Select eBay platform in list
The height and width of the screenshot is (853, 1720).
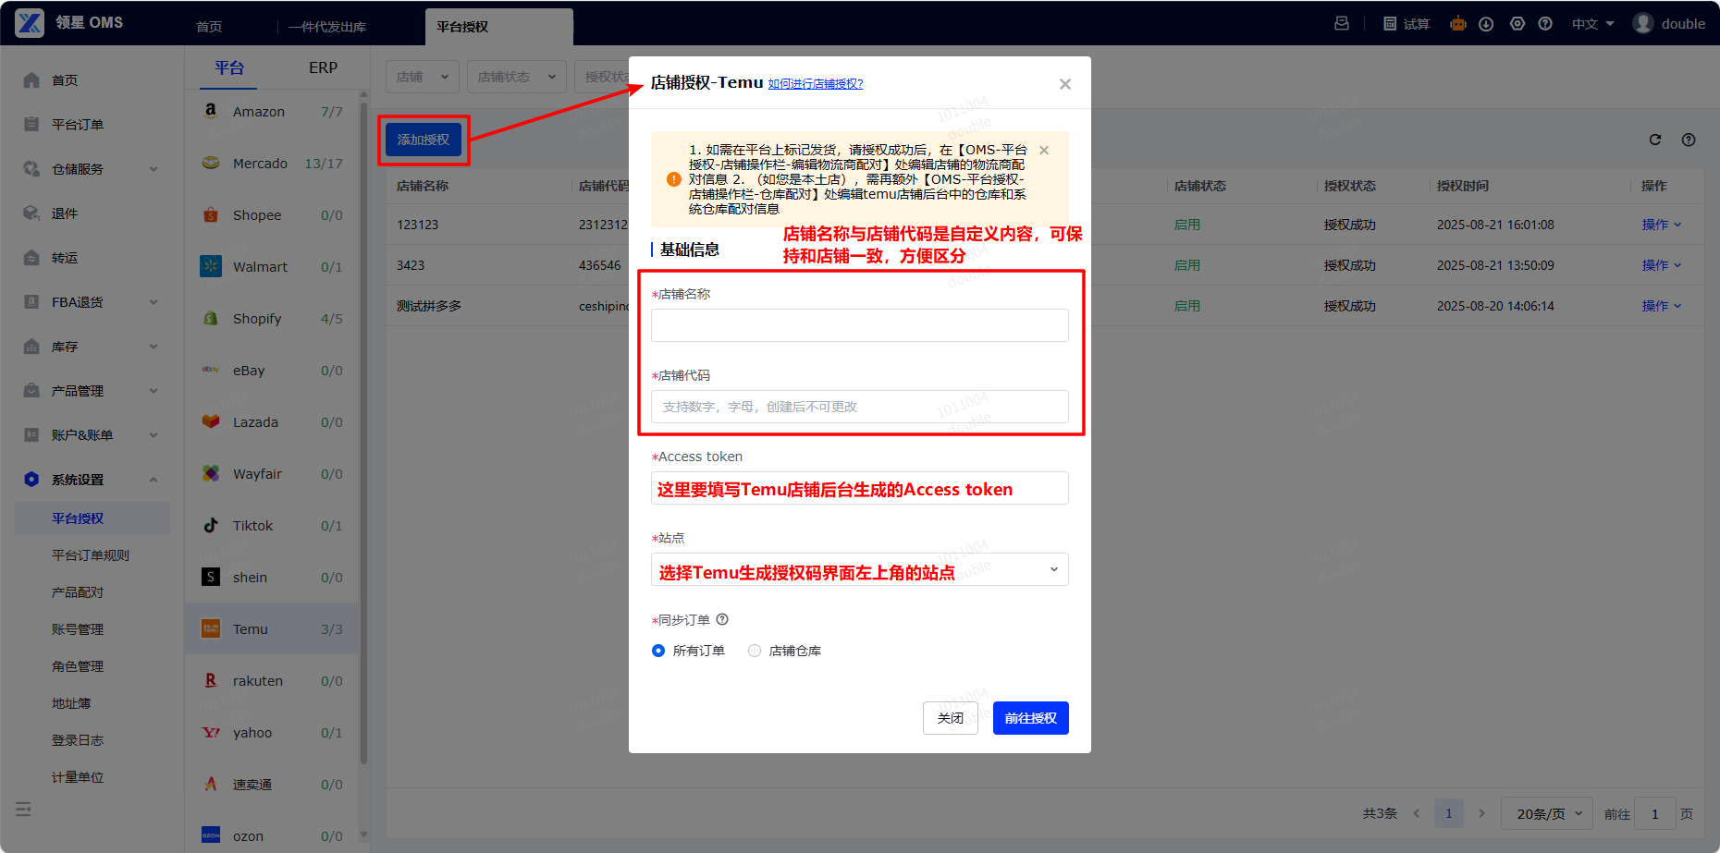click(x=272, y=371)
